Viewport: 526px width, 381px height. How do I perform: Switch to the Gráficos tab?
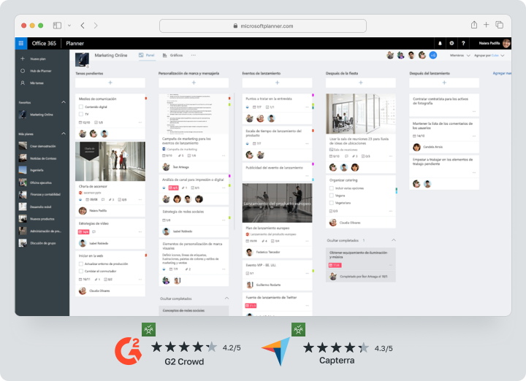coord(172,55)
